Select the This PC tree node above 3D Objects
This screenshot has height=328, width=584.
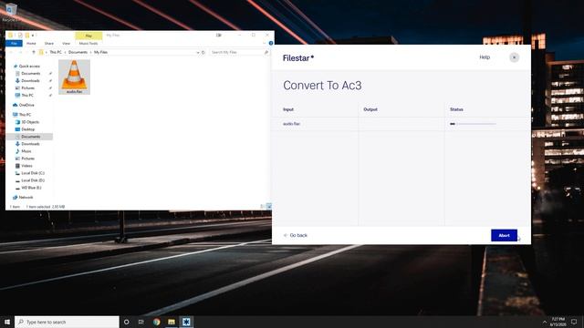pyautogui.click(x=25, y=115)
